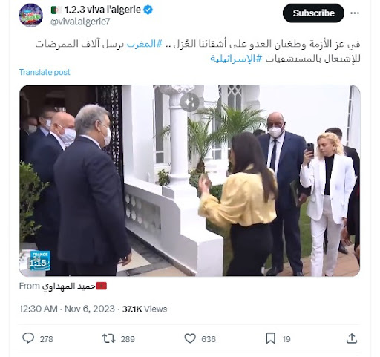Click the 1:15 video duration badge
This screenshot has height=357, width=380.
[39, 261]
